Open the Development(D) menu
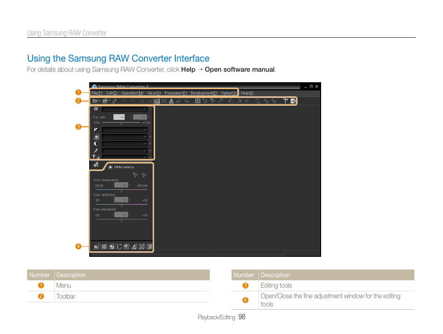The width and height of the screenshot is (443, 334). tap(204, 93)
